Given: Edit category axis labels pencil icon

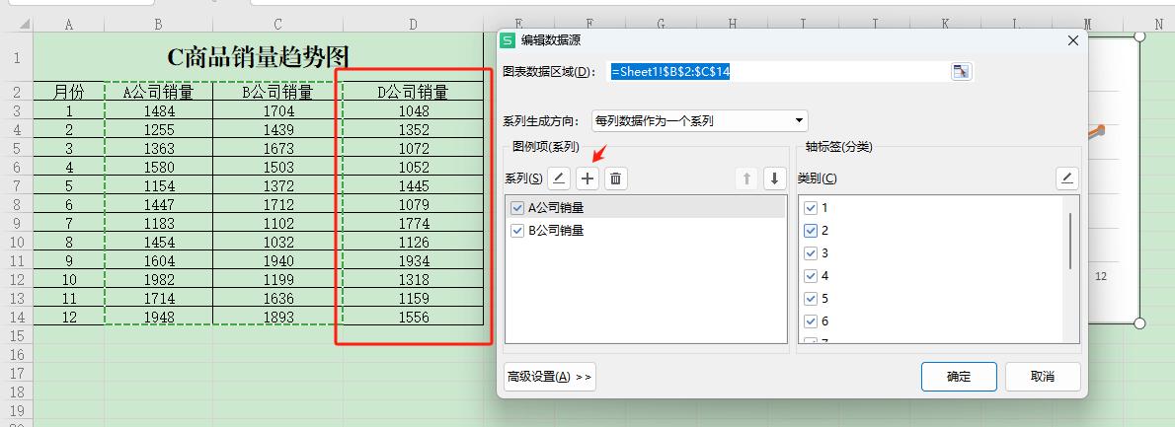Looking at the screenshot, I should coord(1067,178).
